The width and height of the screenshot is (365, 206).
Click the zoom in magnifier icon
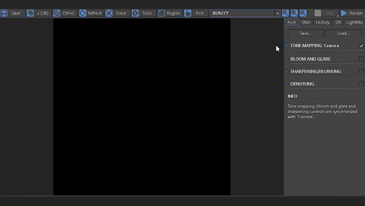[285, 13]
